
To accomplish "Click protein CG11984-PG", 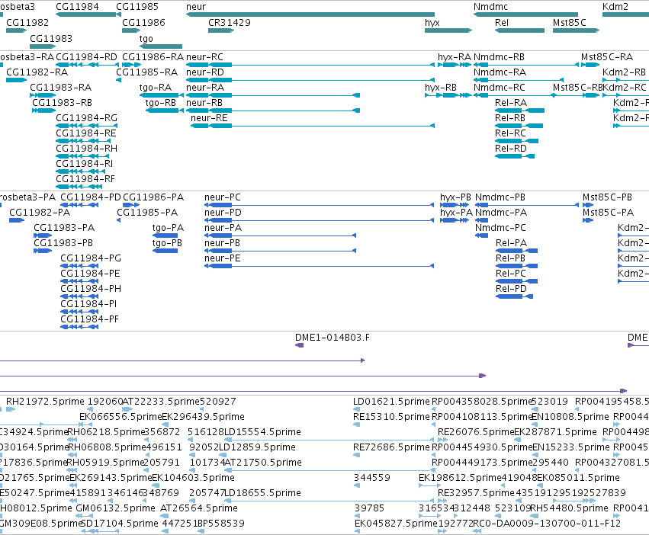I will point(79,266).
